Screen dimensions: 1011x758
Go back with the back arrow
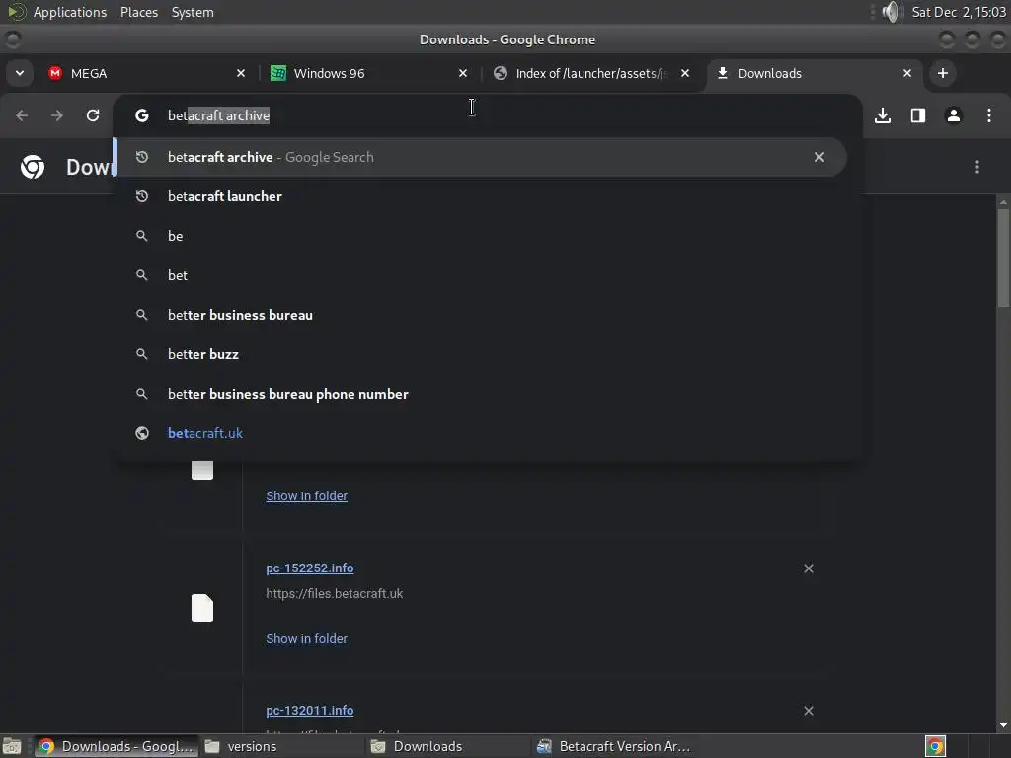coord(22,115)
